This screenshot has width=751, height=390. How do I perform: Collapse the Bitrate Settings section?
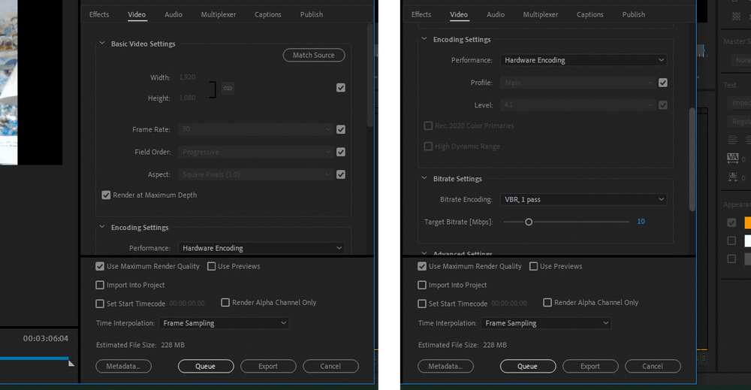pos(424,178)
